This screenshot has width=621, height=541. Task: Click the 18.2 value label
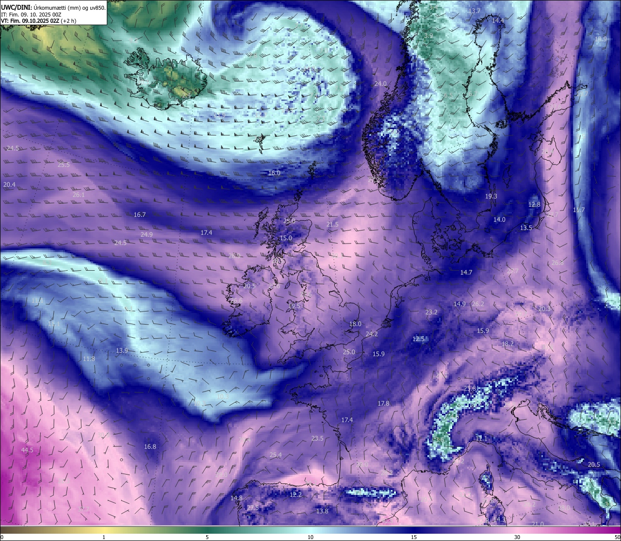tap(507, 344)
